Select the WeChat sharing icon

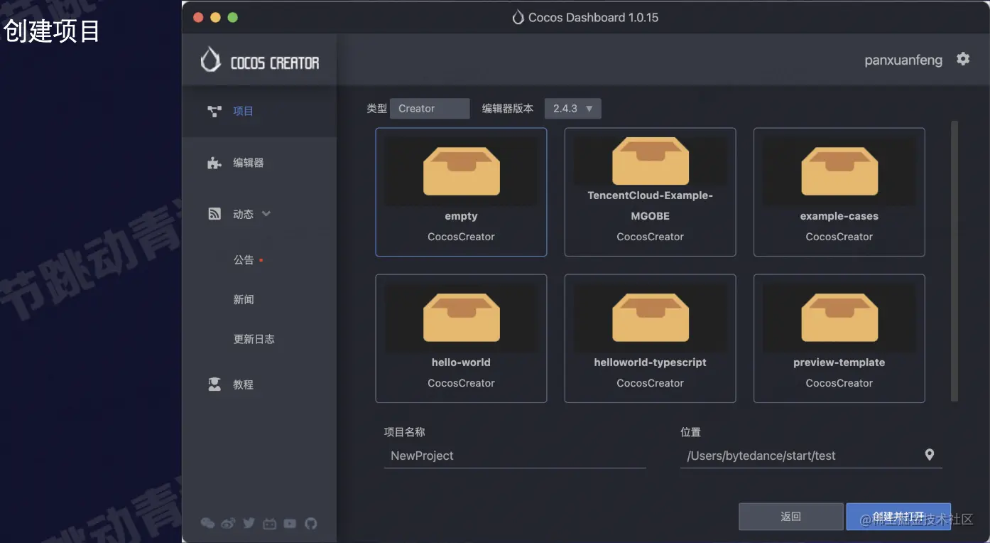[x=207, y=523]
